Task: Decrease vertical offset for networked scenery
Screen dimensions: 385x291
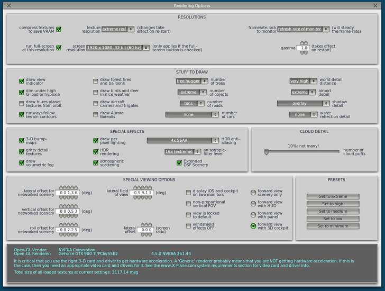Action: [69, 216]
